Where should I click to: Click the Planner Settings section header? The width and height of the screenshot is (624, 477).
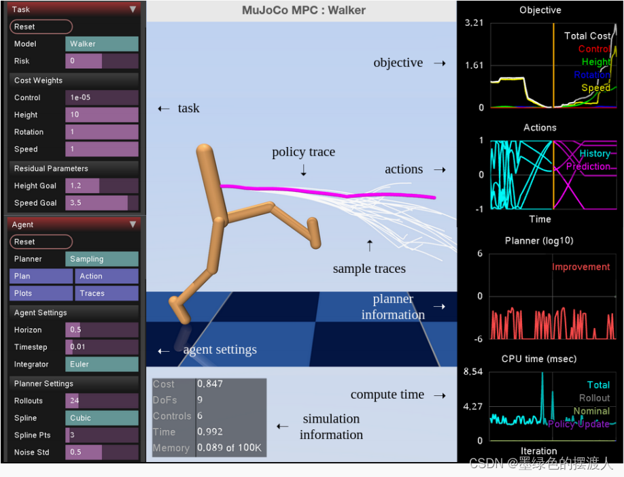point(74,384)
